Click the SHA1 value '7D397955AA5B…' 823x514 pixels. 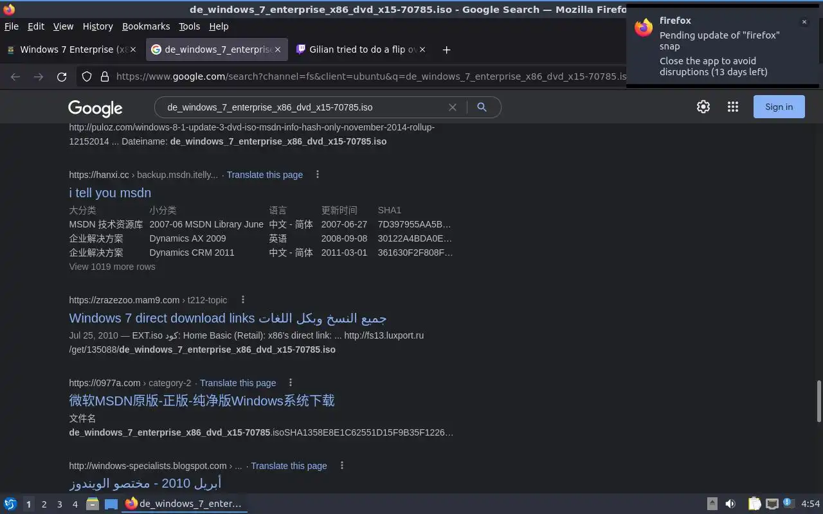415,224
